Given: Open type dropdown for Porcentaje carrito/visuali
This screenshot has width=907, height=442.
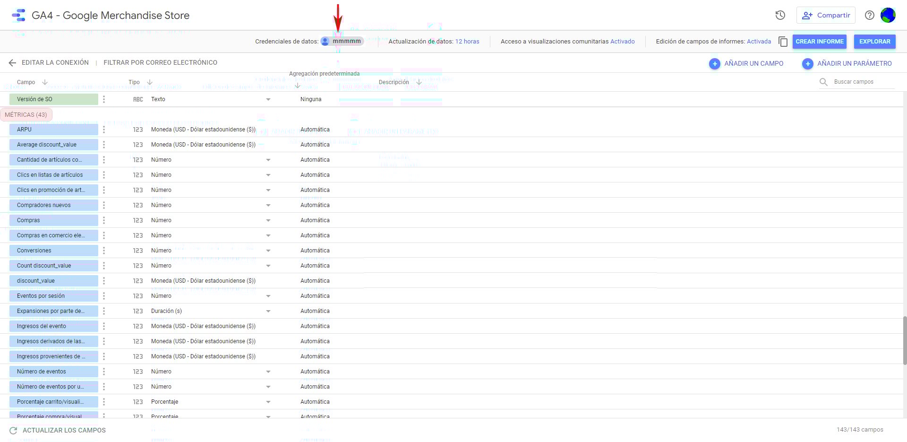Looking at the screenshot, I should [268, 402].
